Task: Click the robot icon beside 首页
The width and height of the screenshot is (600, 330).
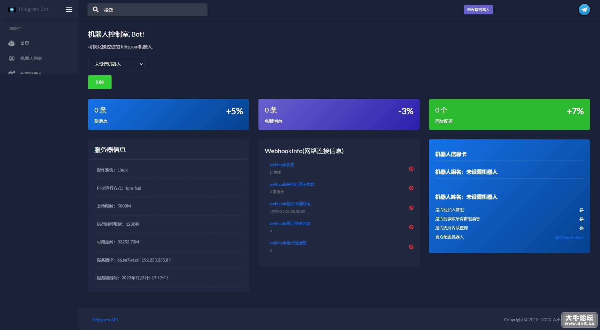Action: pyautogui.click(x=12, y=43)
